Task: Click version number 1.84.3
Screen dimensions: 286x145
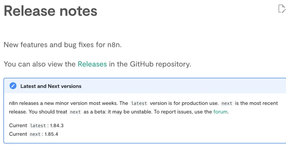Action: click(x=57, y=125)
